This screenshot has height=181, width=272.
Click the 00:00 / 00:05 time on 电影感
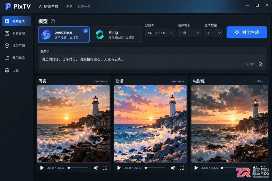pyautogui.click(x=209, y=168)
